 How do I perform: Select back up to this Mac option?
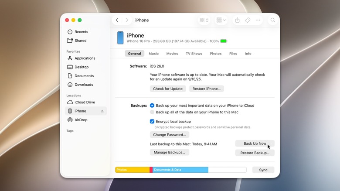click(152, 112)
